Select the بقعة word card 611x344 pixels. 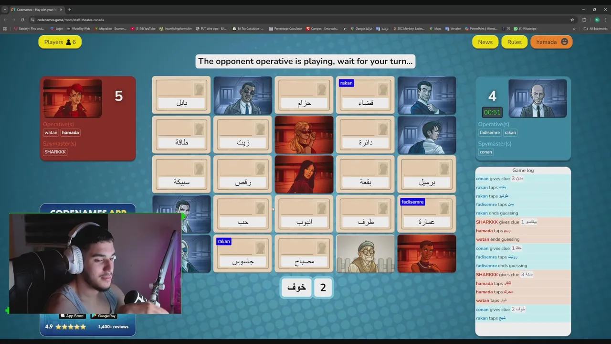point(365,174)
